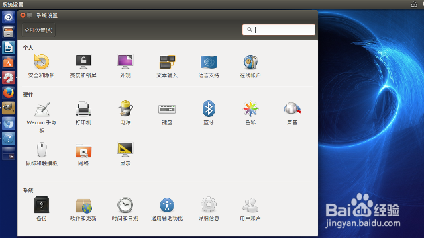Open the 电源 power settings
Screen dimensions: 424x238
coord(125,113)
